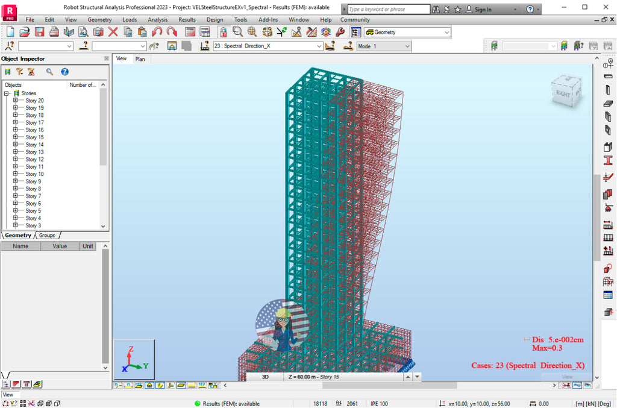Open the Results menu

[x=187, y=19]
